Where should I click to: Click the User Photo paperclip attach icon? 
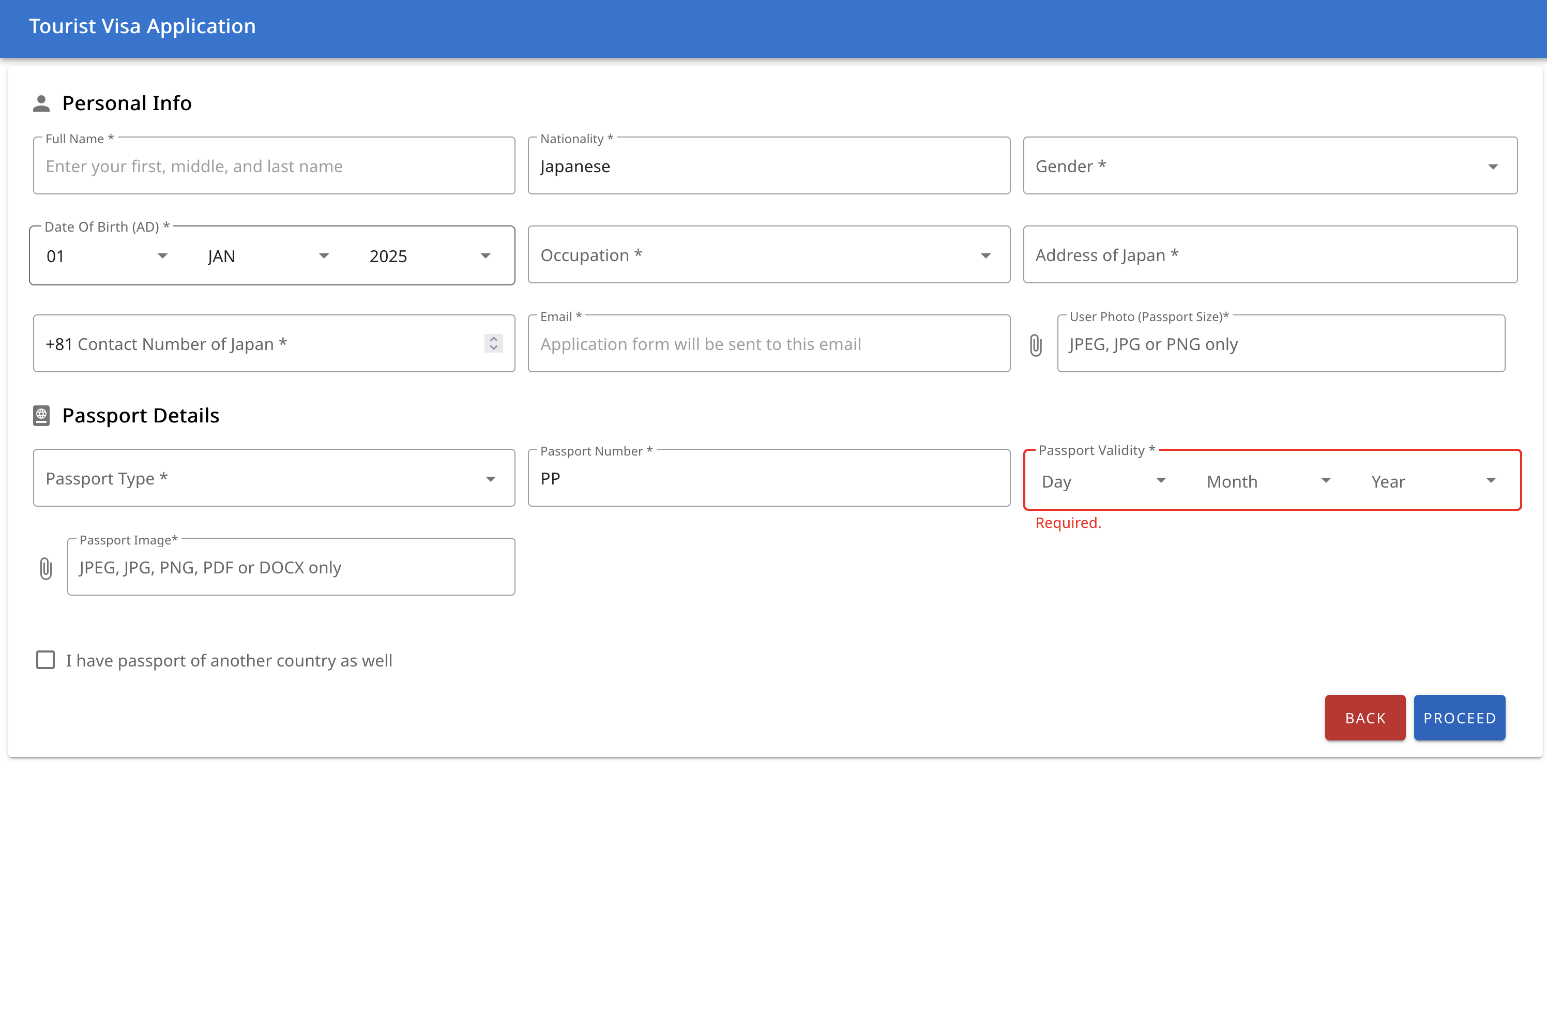coord(1036,344)
